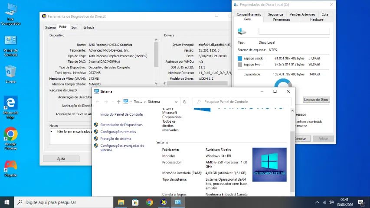Screen dimensions: 370x208
Task: Click Pesquisar Painel de Controle search field
Action: (242, 102)
